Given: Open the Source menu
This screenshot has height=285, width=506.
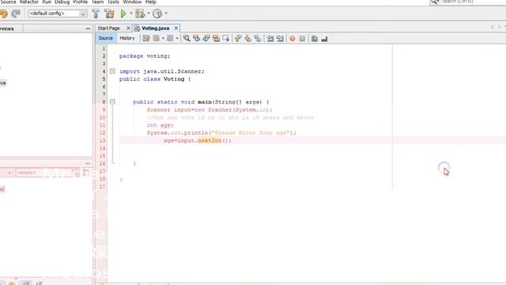Looking at the screenshot, I should (x=8, y=2).
